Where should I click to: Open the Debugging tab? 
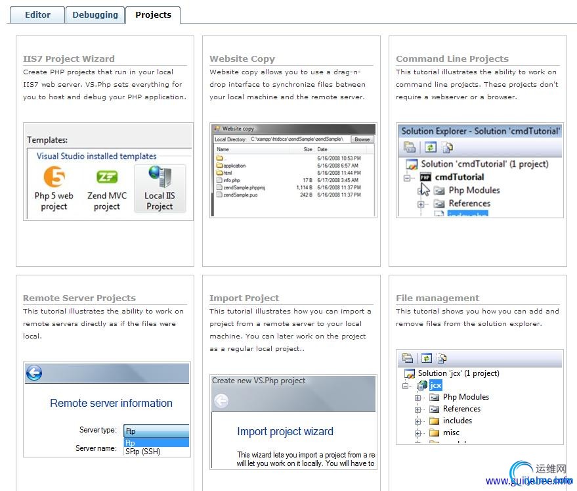point(95,14)
